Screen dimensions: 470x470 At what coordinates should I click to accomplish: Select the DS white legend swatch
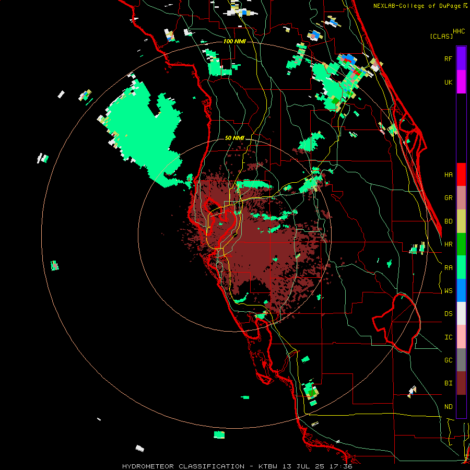[461, 313]
